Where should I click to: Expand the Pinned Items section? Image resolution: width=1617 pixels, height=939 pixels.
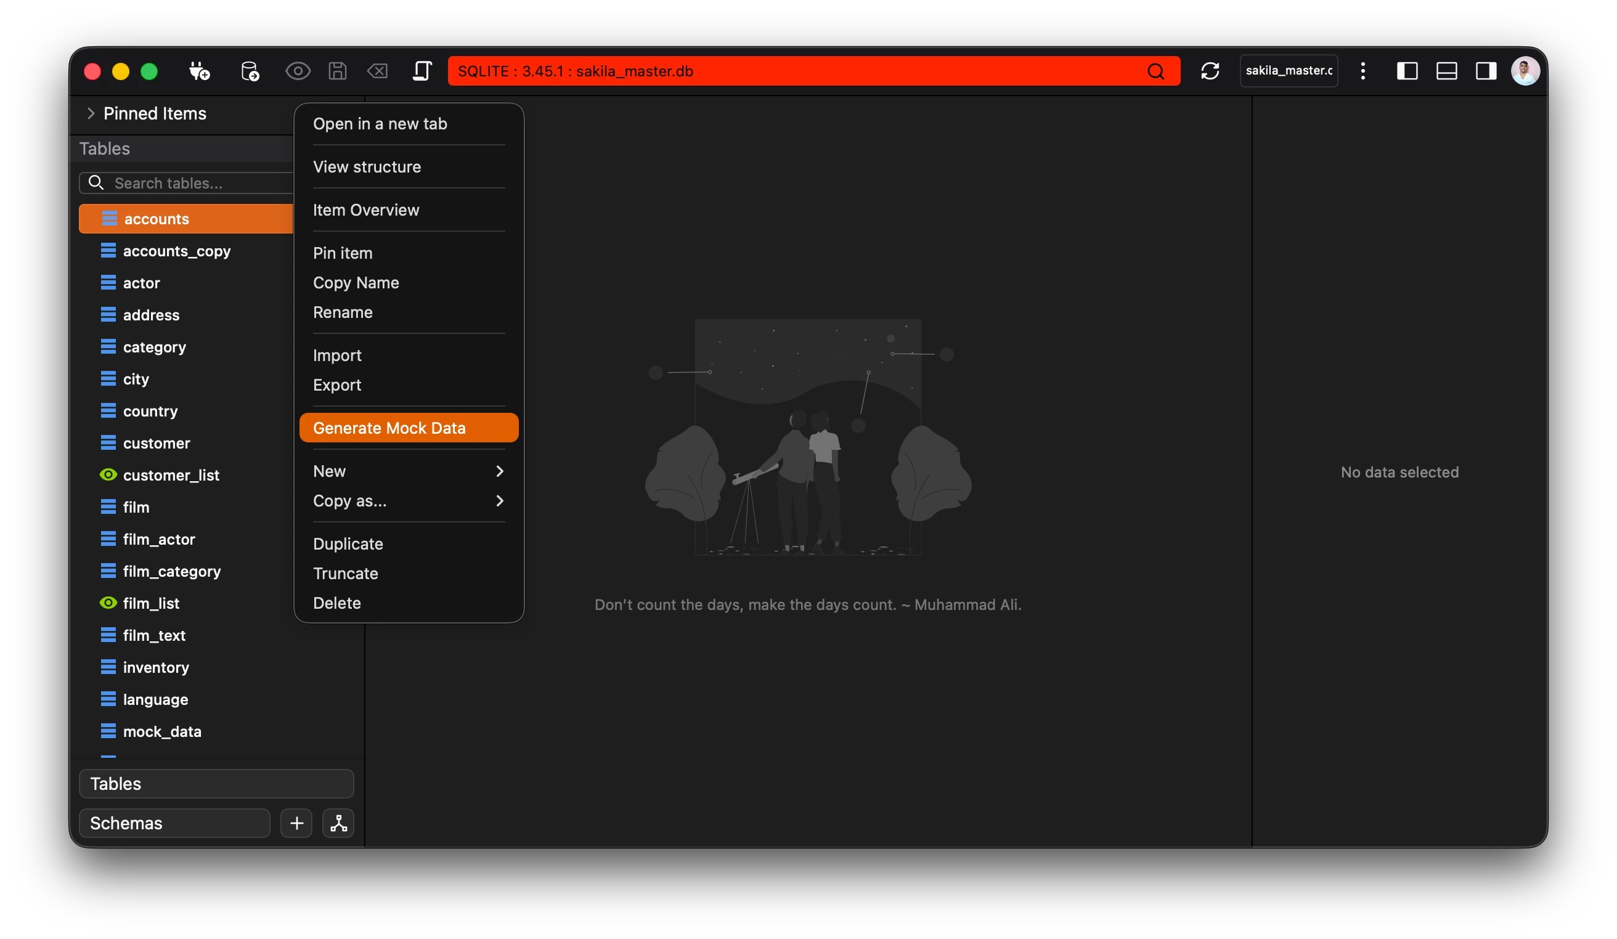point(91,113)
